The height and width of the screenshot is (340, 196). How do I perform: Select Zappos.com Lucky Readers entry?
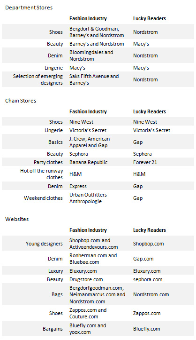click(147, 313)
